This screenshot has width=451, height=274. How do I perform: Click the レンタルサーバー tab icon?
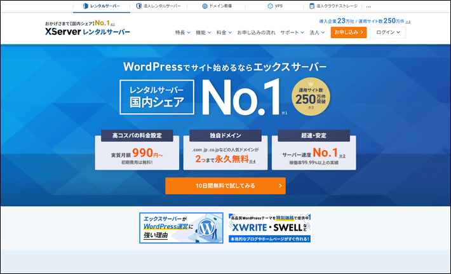click(x=85, y=6)
